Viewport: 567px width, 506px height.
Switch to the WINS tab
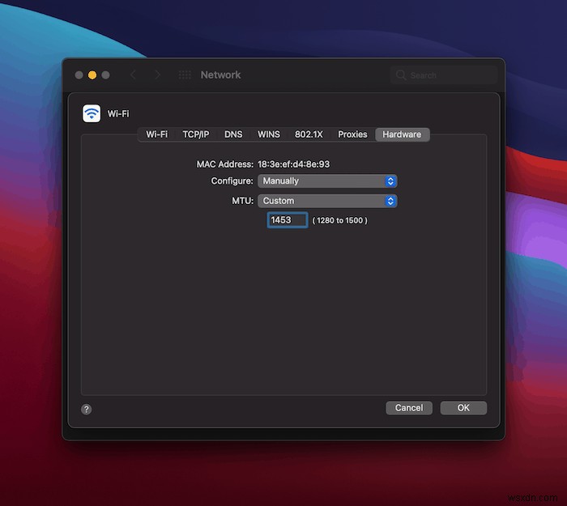point(269,134)
